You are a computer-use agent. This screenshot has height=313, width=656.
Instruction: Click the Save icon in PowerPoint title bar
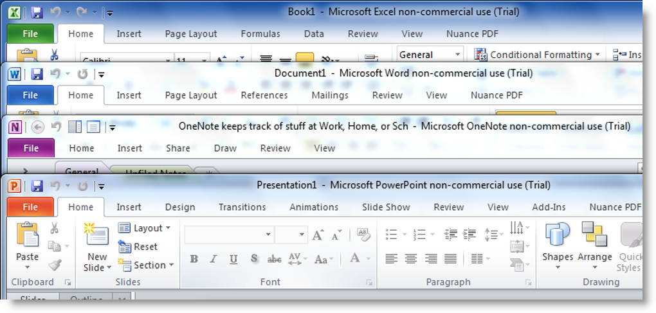pos(37,186)
